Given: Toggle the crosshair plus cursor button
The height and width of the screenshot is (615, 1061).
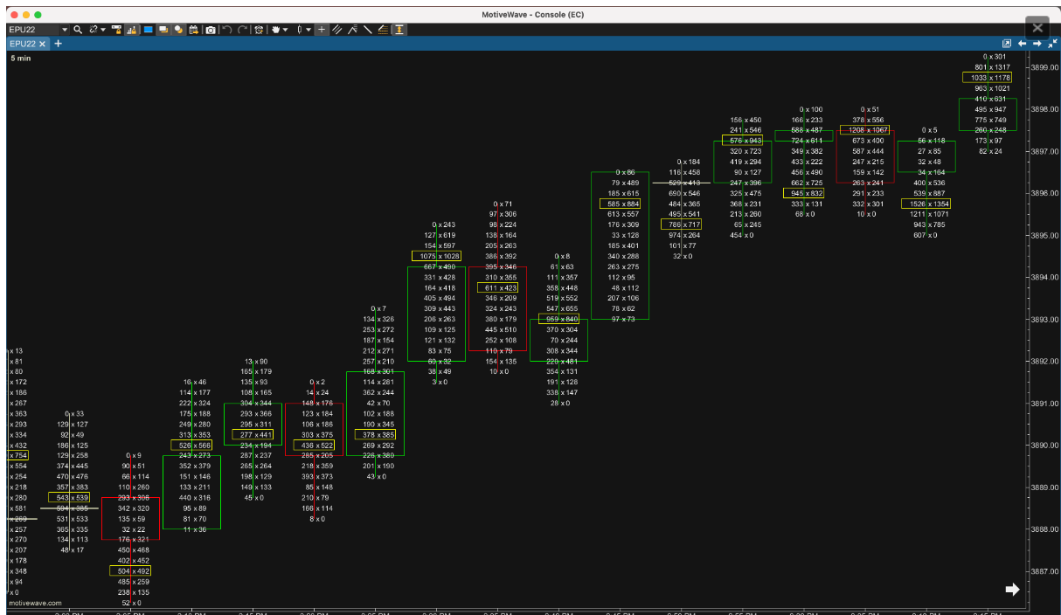Looking at the screenshot, I should tap(322, 30).
